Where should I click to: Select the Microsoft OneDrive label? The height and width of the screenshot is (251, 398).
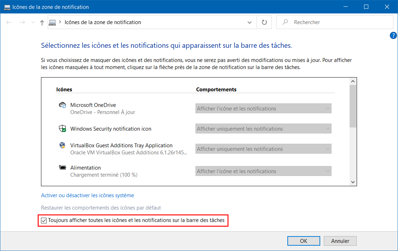coord(93,105)
